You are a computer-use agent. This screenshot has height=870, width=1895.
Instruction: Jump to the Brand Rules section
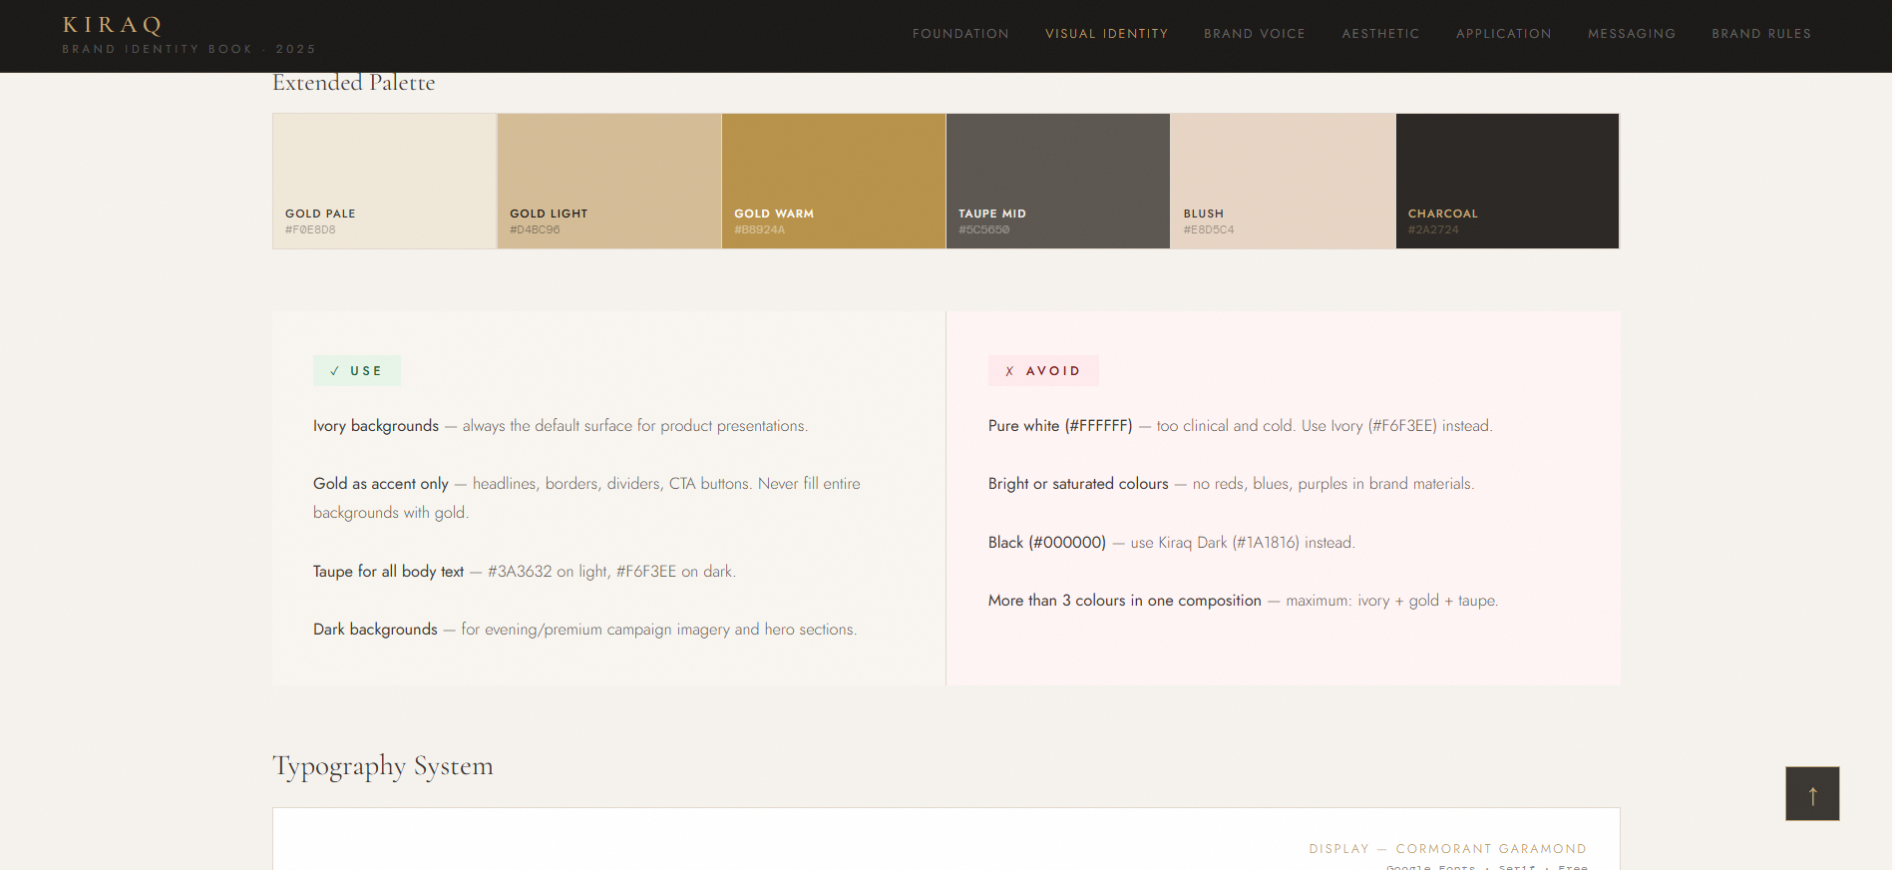pos(1761,34)
